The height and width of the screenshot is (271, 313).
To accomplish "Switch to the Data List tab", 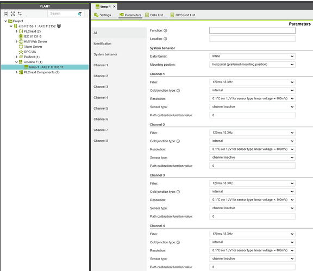I will [154, 15].
